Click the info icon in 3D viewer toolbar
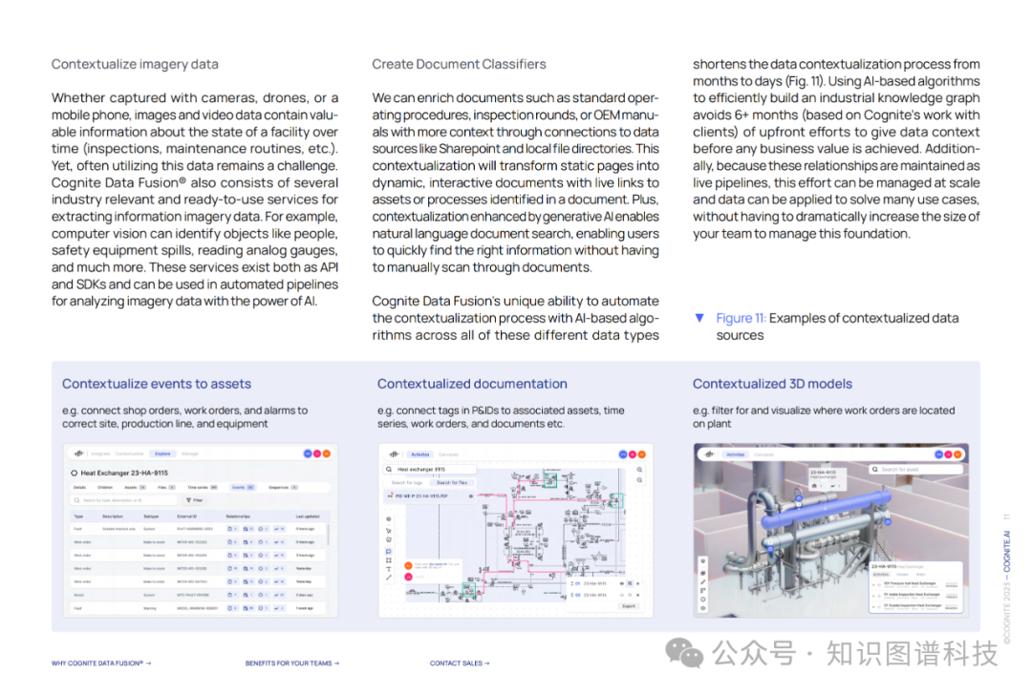The height and width of the screenshot is (695, 1032). click(703, 599)
